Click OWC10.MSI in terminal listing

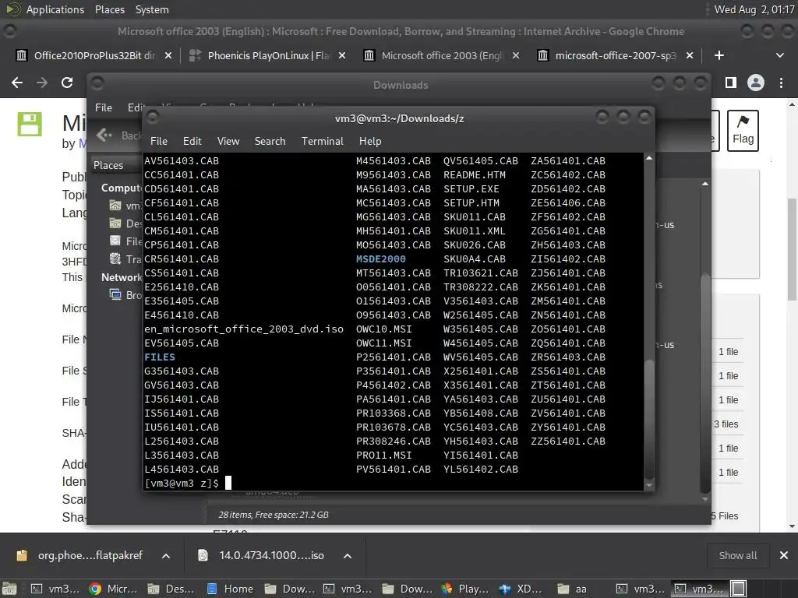[383, 329]
